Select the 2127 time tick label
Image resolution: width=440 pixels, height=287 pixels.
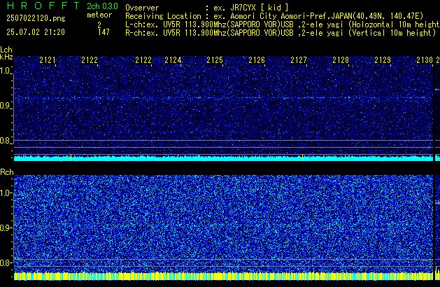pyautogui.click(x=299, y=60)
